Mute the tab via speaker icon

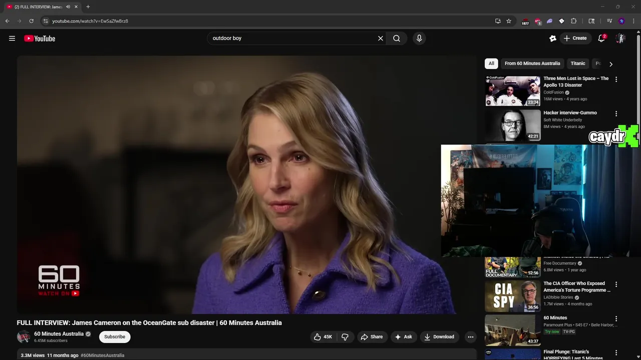pos(68,7)
